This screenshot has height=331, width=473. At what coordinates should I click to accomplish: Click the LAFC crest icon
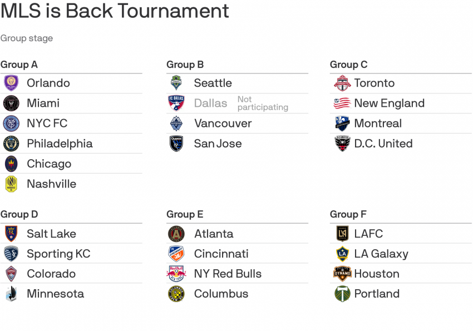pos(342,234)
